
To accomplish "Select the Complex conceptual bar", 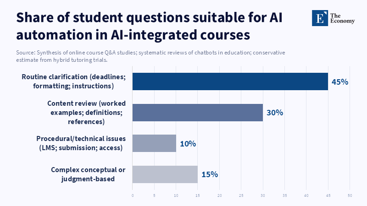I will coord(165,174).
